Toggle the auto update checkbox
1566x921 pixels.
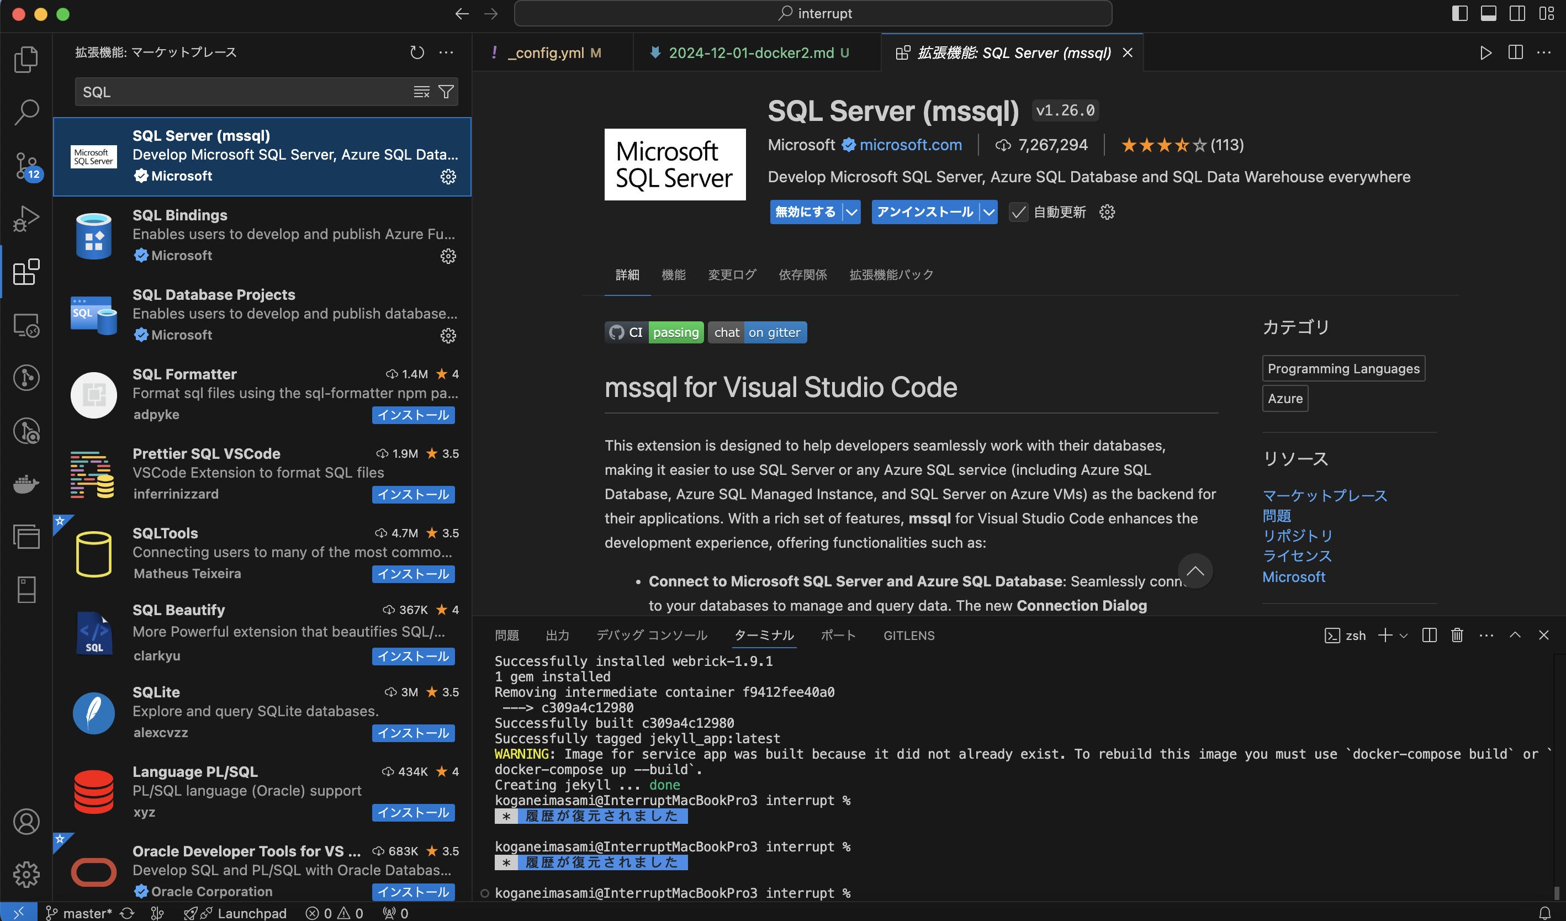point(1018,212)
